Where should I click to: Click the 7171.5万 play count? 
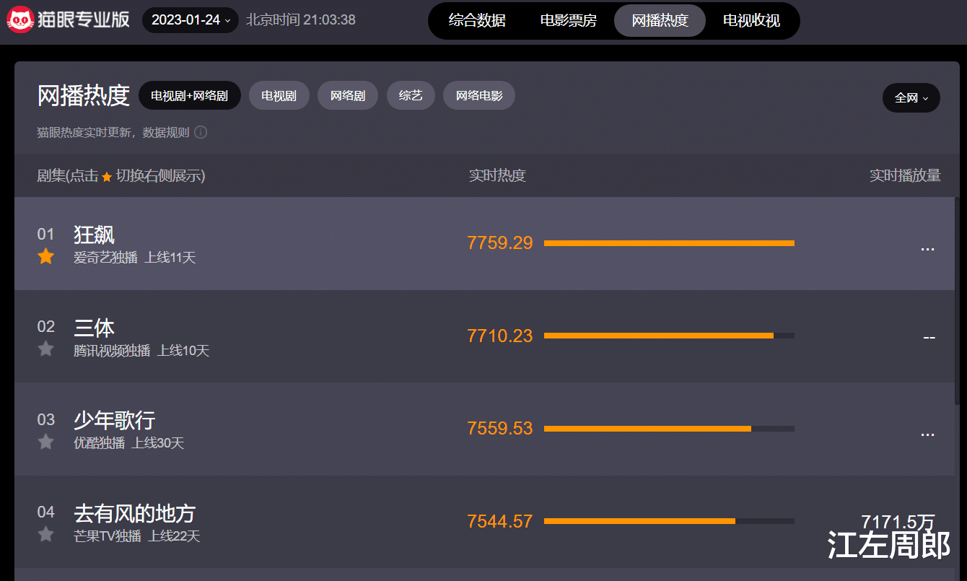(898, 521)
